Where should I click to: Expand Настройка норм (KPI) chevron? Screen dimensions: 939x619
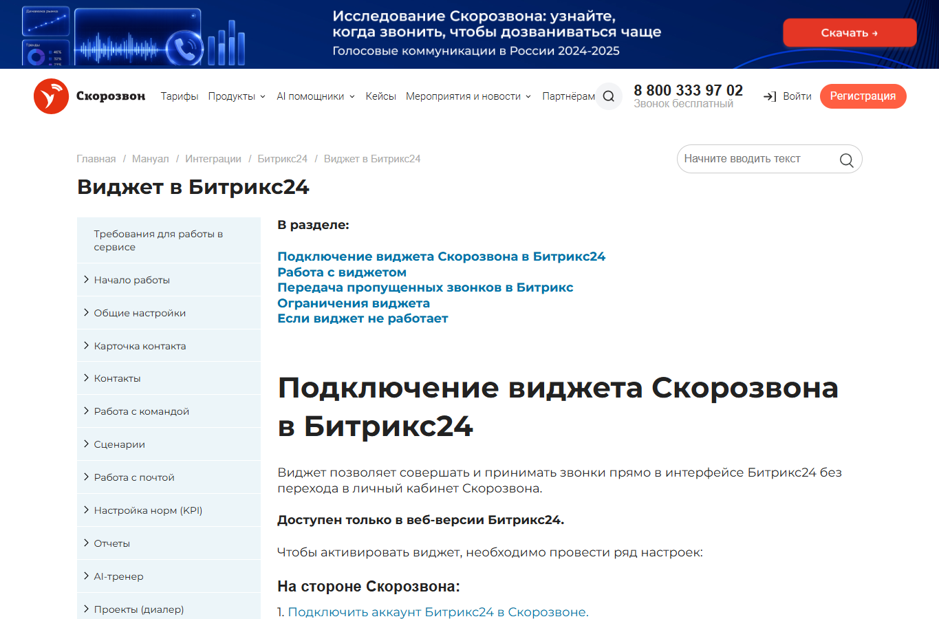(x=86, y=510)
